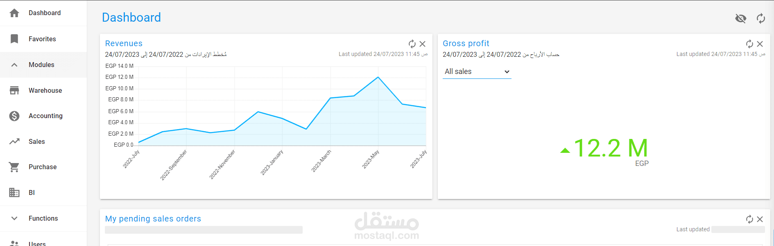Click the EGP 14.0 M axis label
This screenshot has width=774, height=246.
point(119,66)
